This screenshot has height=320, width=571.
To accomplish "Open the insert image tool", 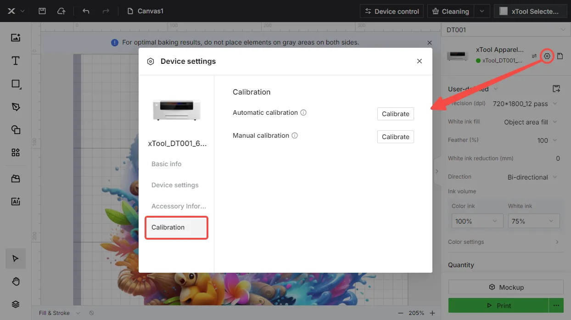I will 16,38.
